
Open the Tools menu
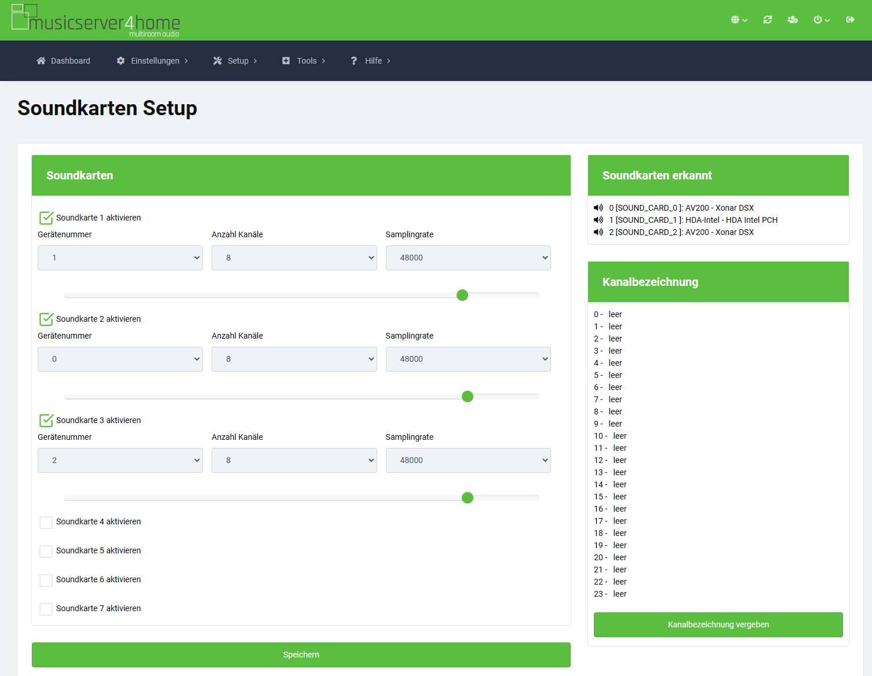(304, 61)
